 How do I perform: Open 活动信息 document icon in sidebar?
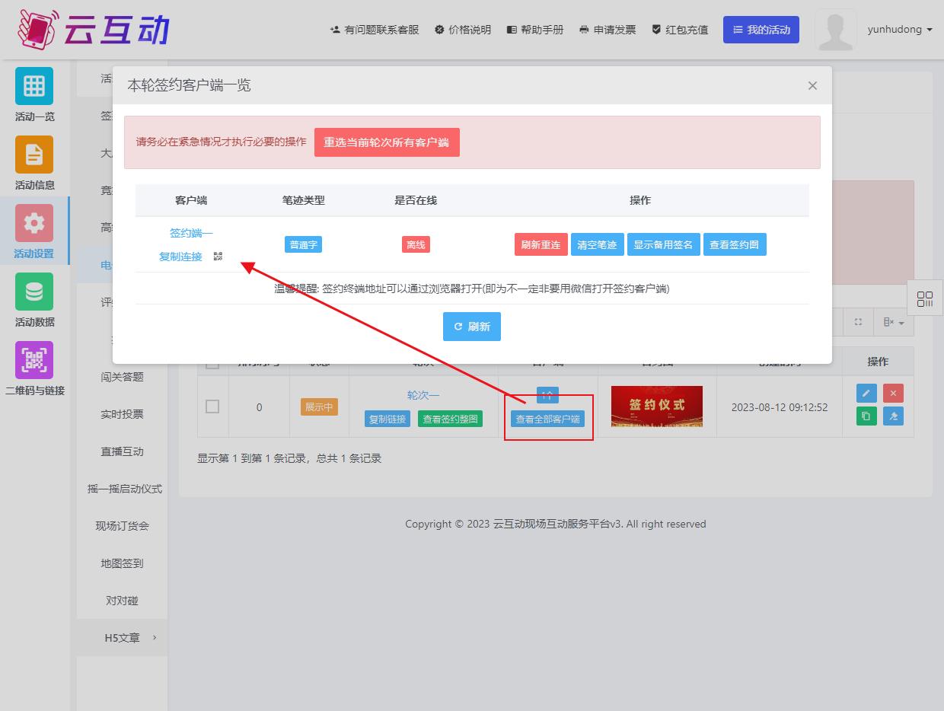(34, 155)
